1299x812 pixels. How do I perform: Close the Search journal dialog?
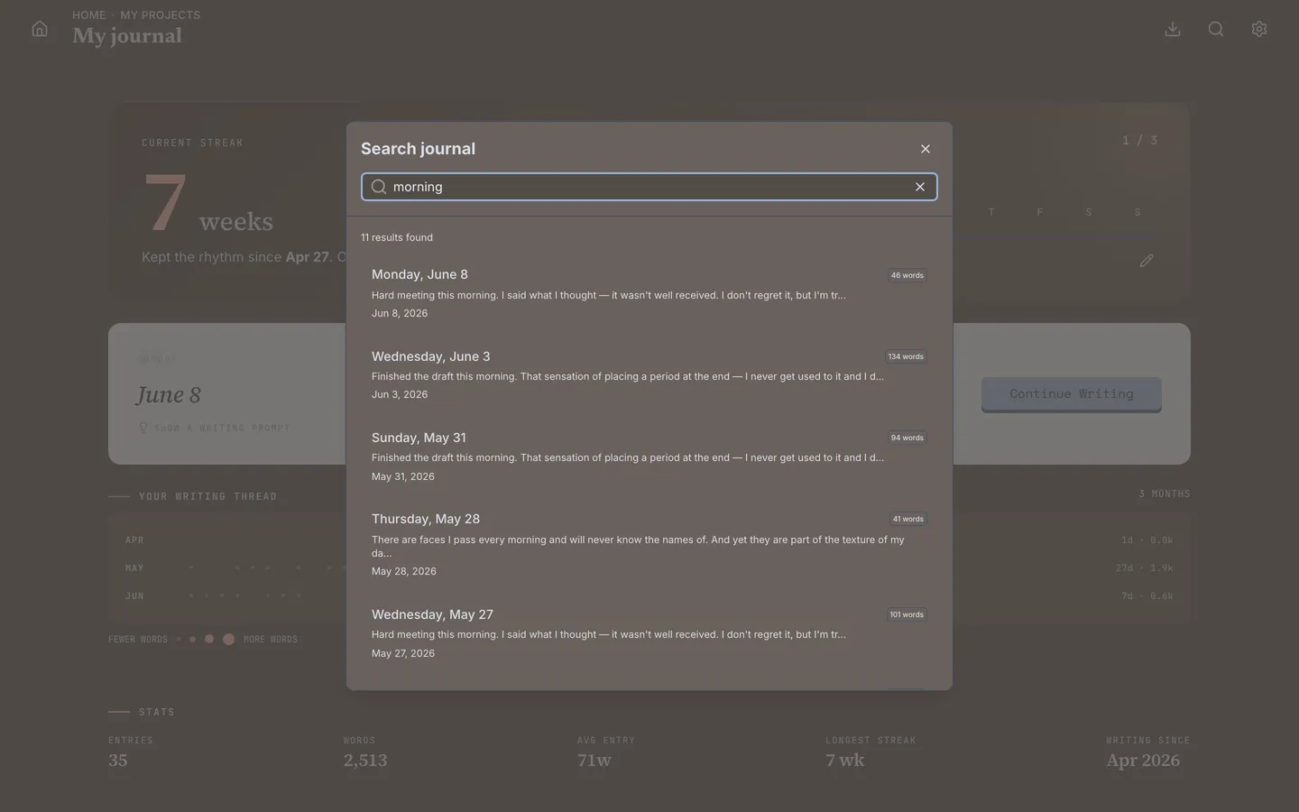pyautogui.click(x=926, y=149)
